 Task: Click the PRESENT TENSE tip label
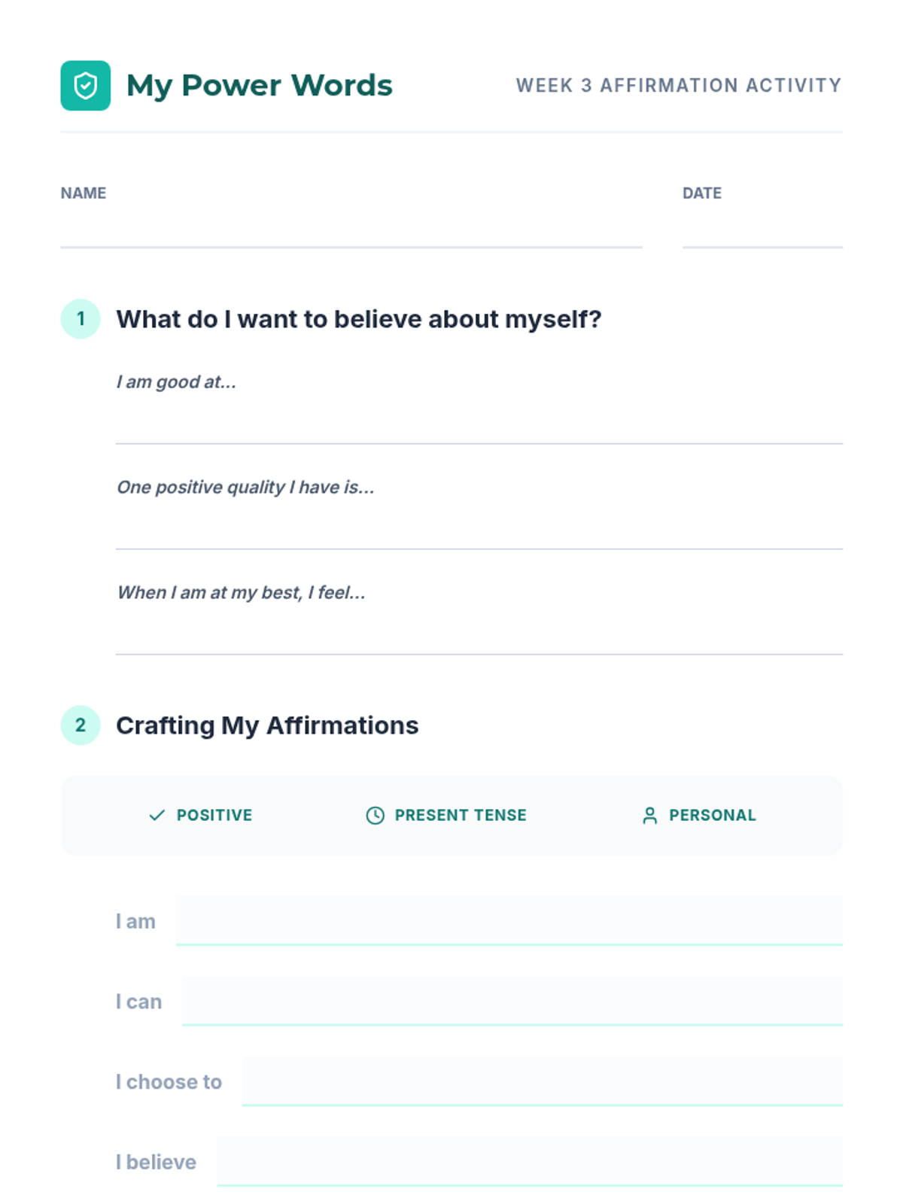point(461,815)
